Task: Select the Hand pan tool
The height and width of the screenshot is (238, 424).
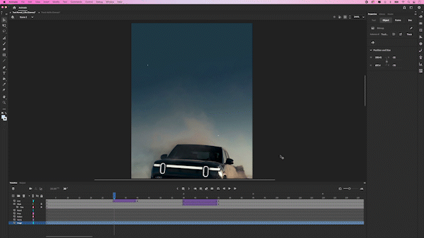Action: click(x=4, y=97)
